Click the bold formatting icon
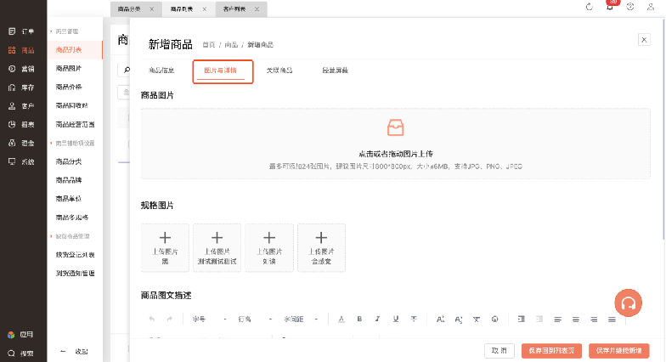Viewport: 666px width, 362px height. point(359,319)
